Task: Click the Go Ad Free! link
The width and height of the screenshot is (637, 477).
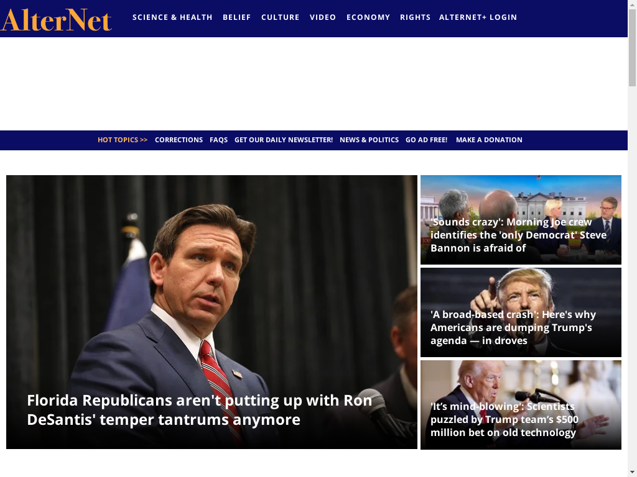Action: pos(427,140)
